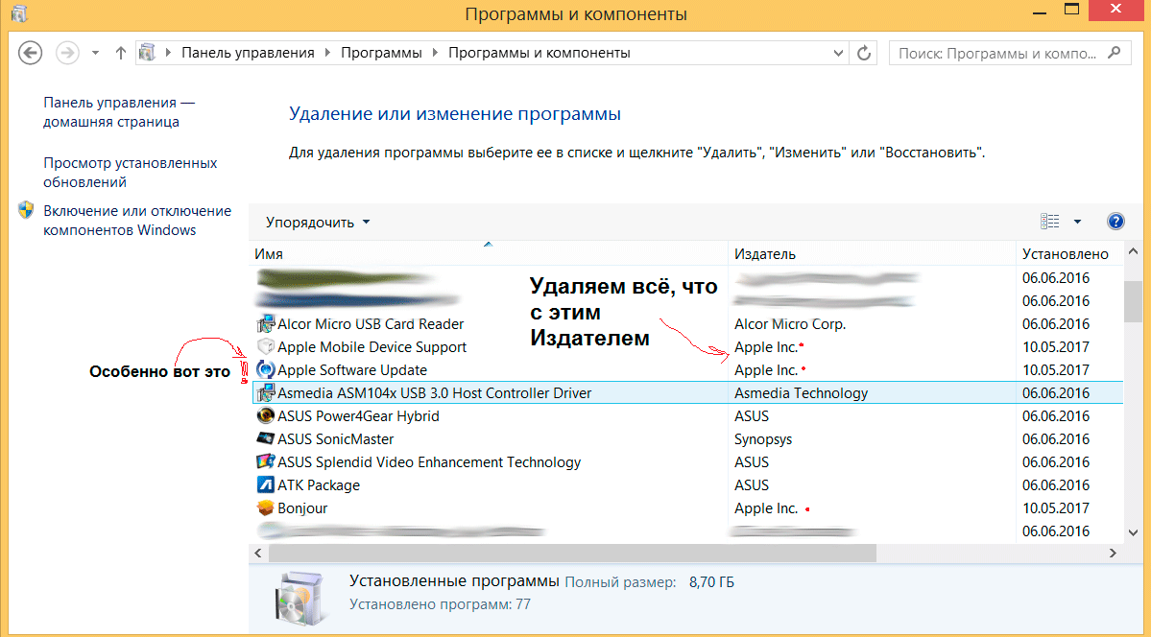Click Synopsys publisher cell
The width and height of the screenshot is (1151, 637).
tap(763, 438)
